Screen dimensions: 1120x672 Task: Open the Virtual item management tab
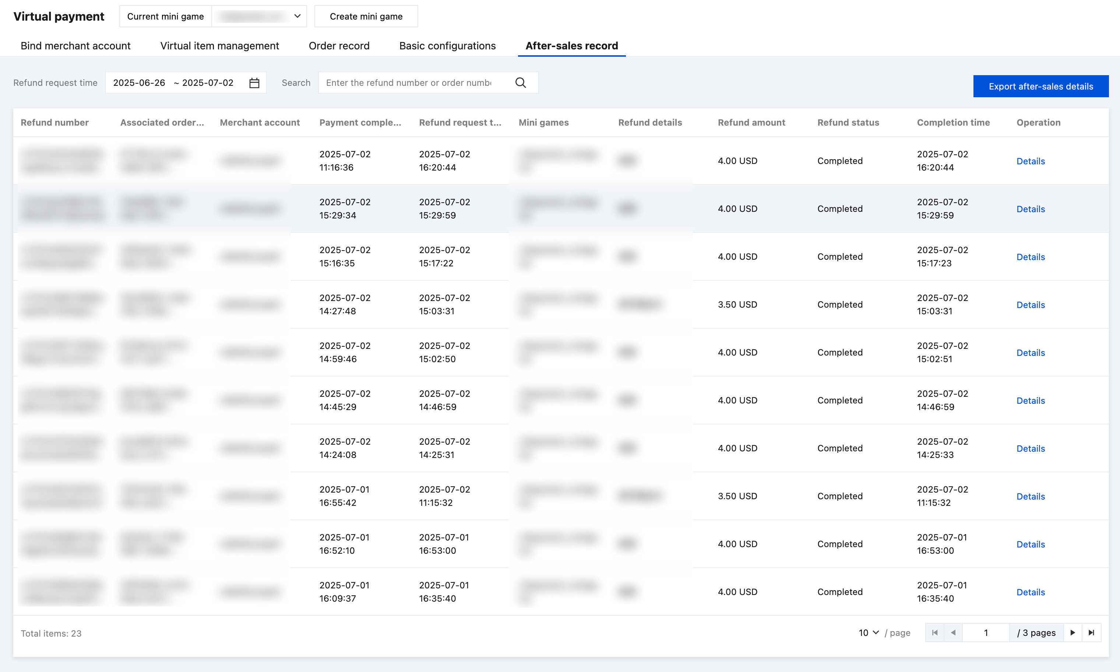219,46
